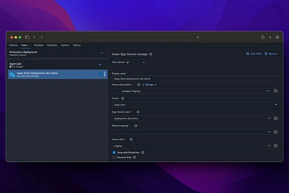
Task: Expand the Azure subscription Container Registry dropdown
Action: (x=191, y=91)
